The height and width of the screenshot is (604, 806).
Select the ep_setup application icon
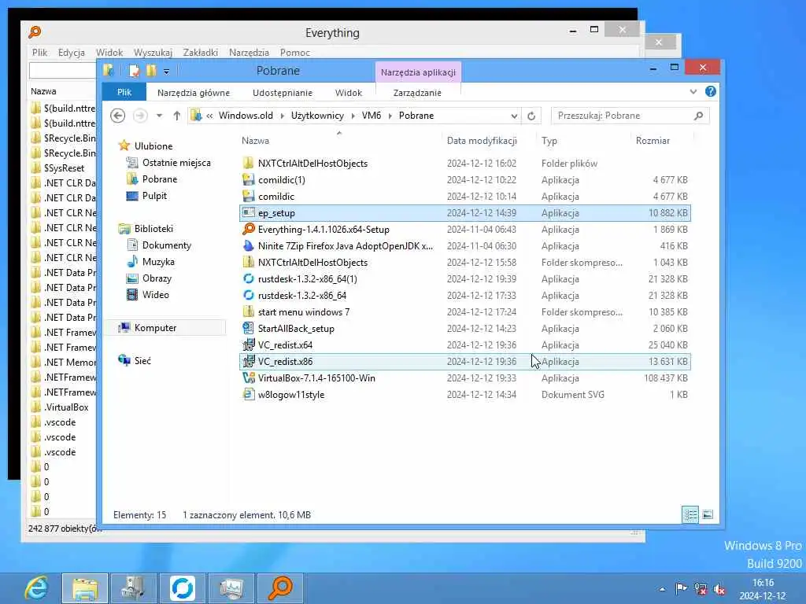pos(249,212)
